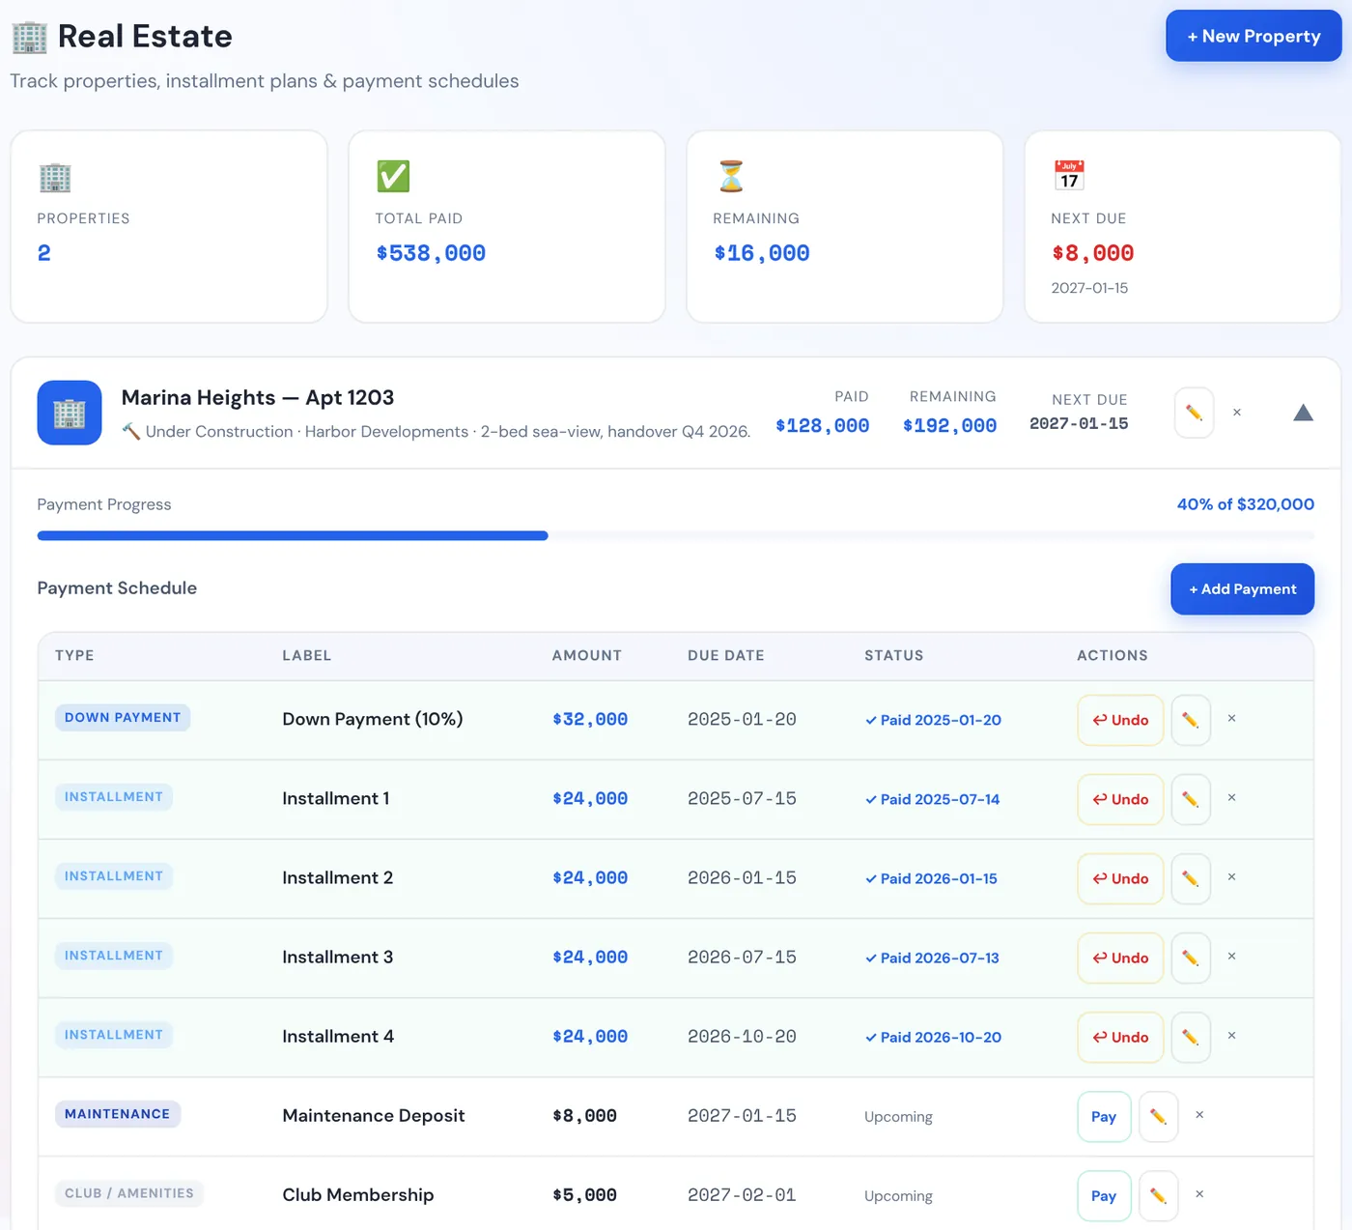Click + Add Payment button

(1242, 588)
